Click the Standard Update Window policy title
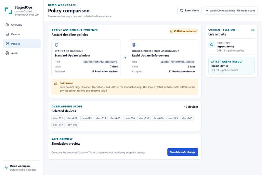Viewport: 262px width, 175px height. (x=72, y=55)
